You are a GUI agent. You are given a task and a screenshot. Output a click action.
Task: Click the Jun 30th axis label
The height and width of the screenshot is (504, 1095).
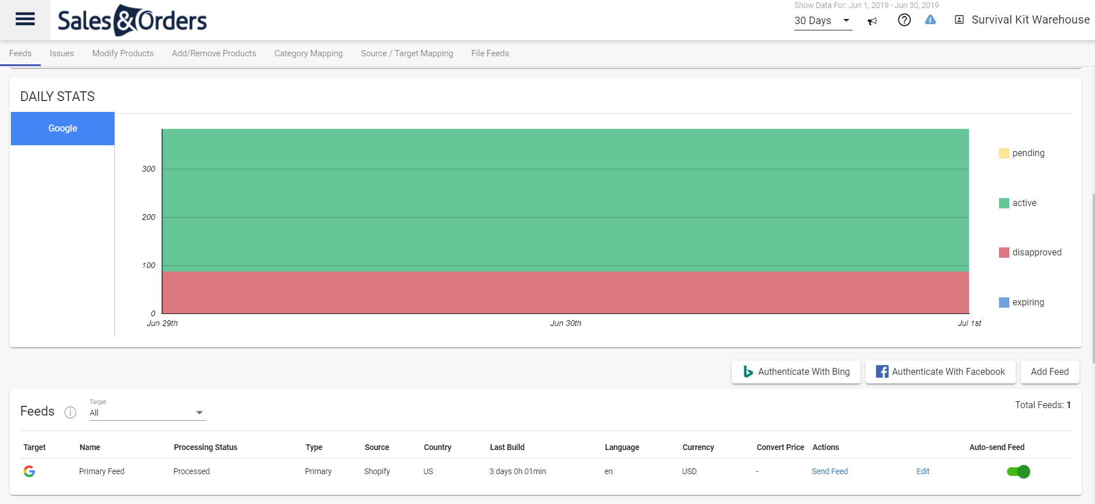566,323
